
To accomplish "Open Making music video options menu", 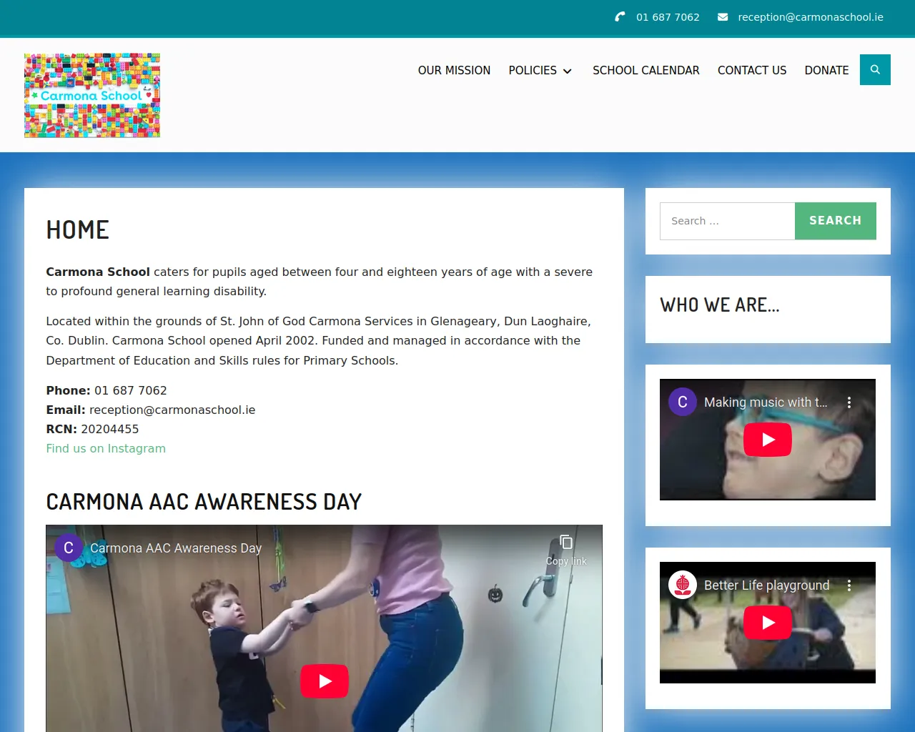I will [x=849, y=402].
